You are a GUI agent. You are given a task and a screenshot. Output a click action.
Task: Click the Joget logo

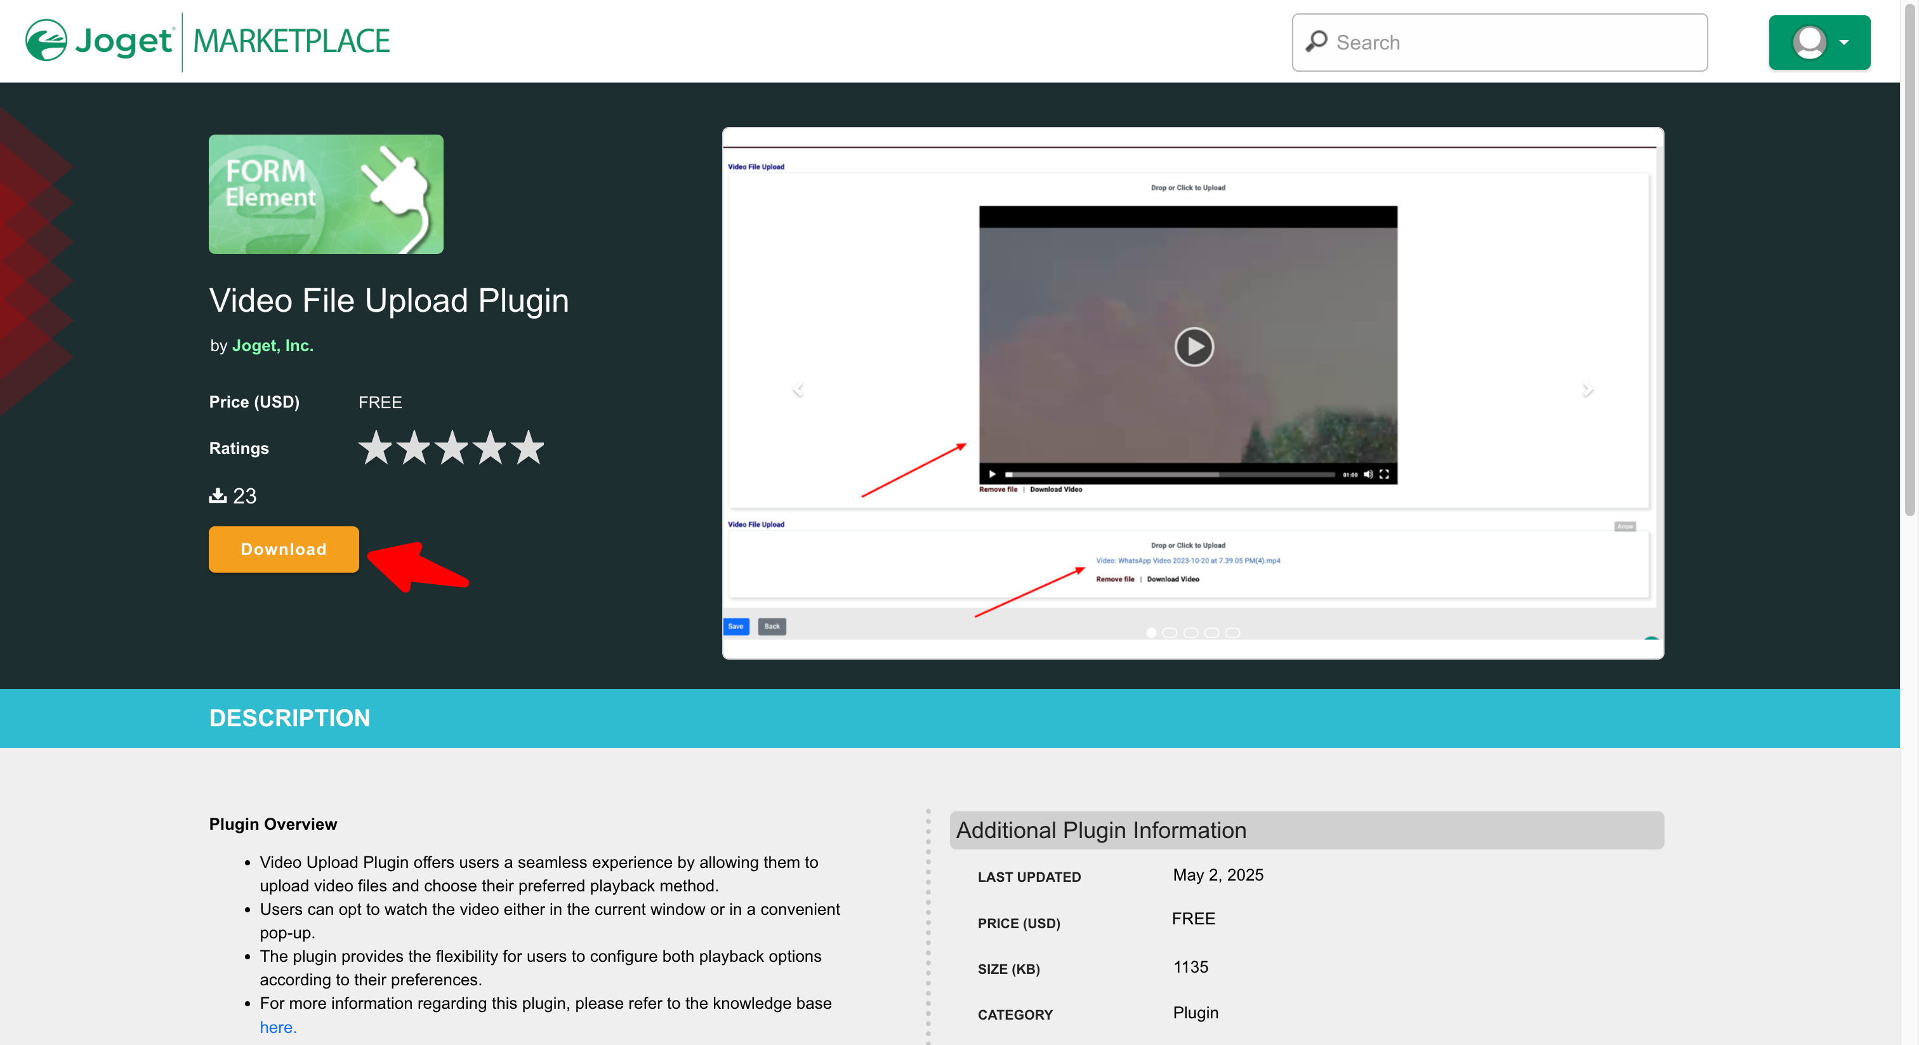click(99, 41)
